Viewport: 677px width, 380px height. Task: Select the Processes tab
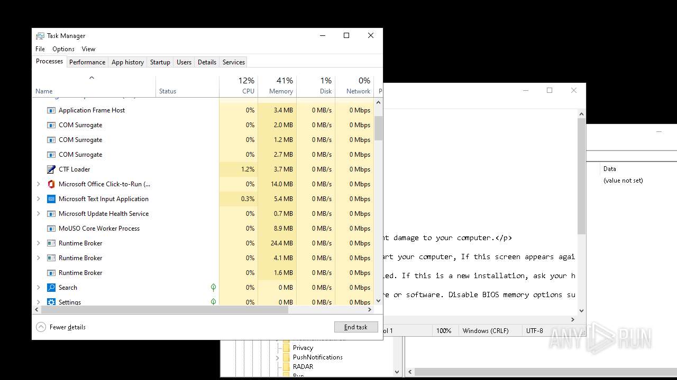pyautogui.click(x=50, y=61)
